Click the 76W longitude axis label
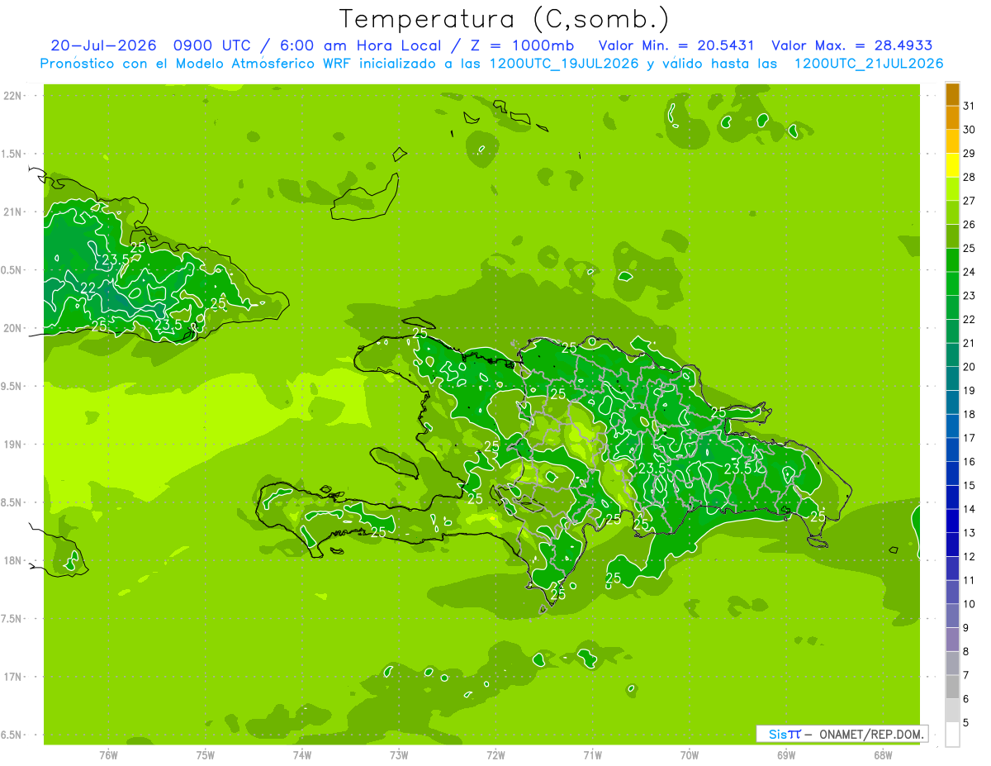The width and height of the screenshot is (991, 766). (x=108, y=755)
